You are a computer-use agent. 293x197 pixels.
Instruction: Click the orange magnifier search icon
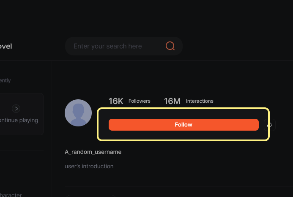click(x=170, y=46)
